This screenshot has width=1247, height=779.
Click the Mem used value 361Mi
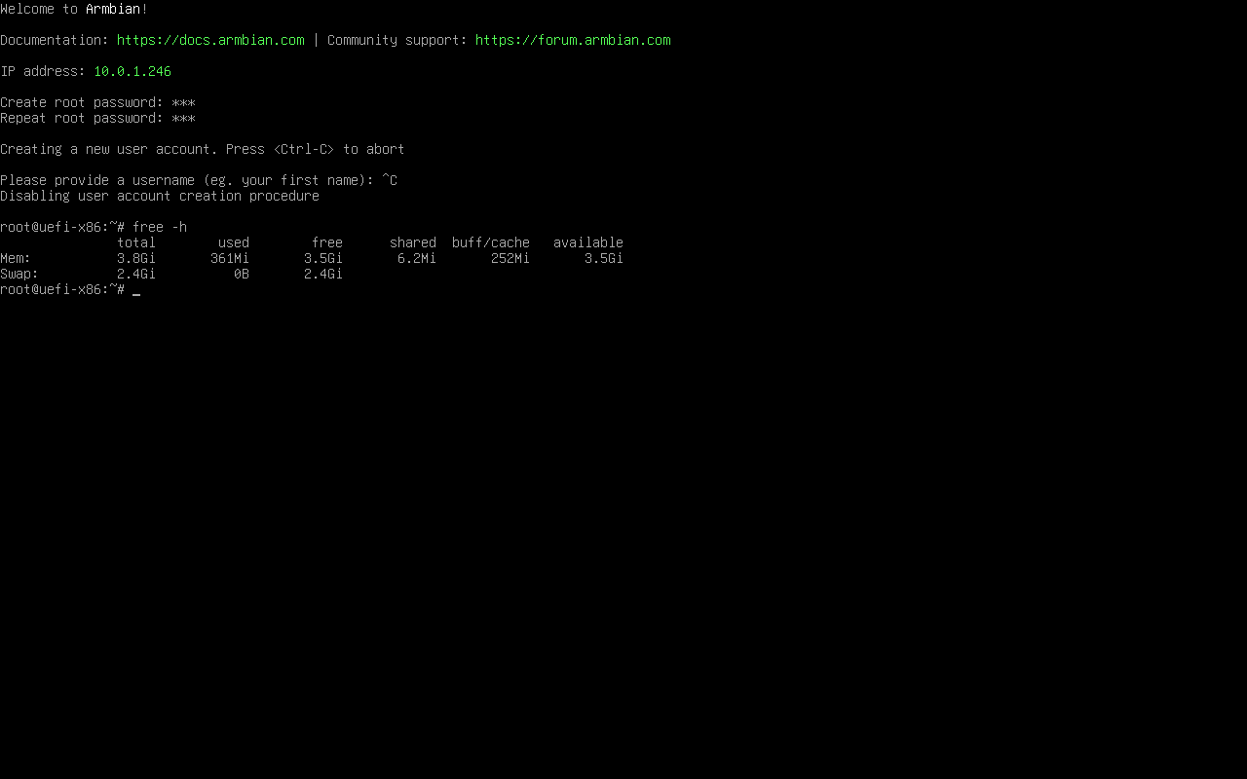(230, 258)
